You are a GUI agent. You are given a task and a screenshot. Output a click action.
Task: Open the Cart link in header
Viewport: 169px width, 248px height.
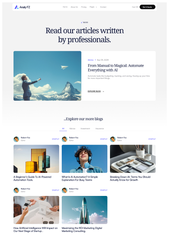135,7
